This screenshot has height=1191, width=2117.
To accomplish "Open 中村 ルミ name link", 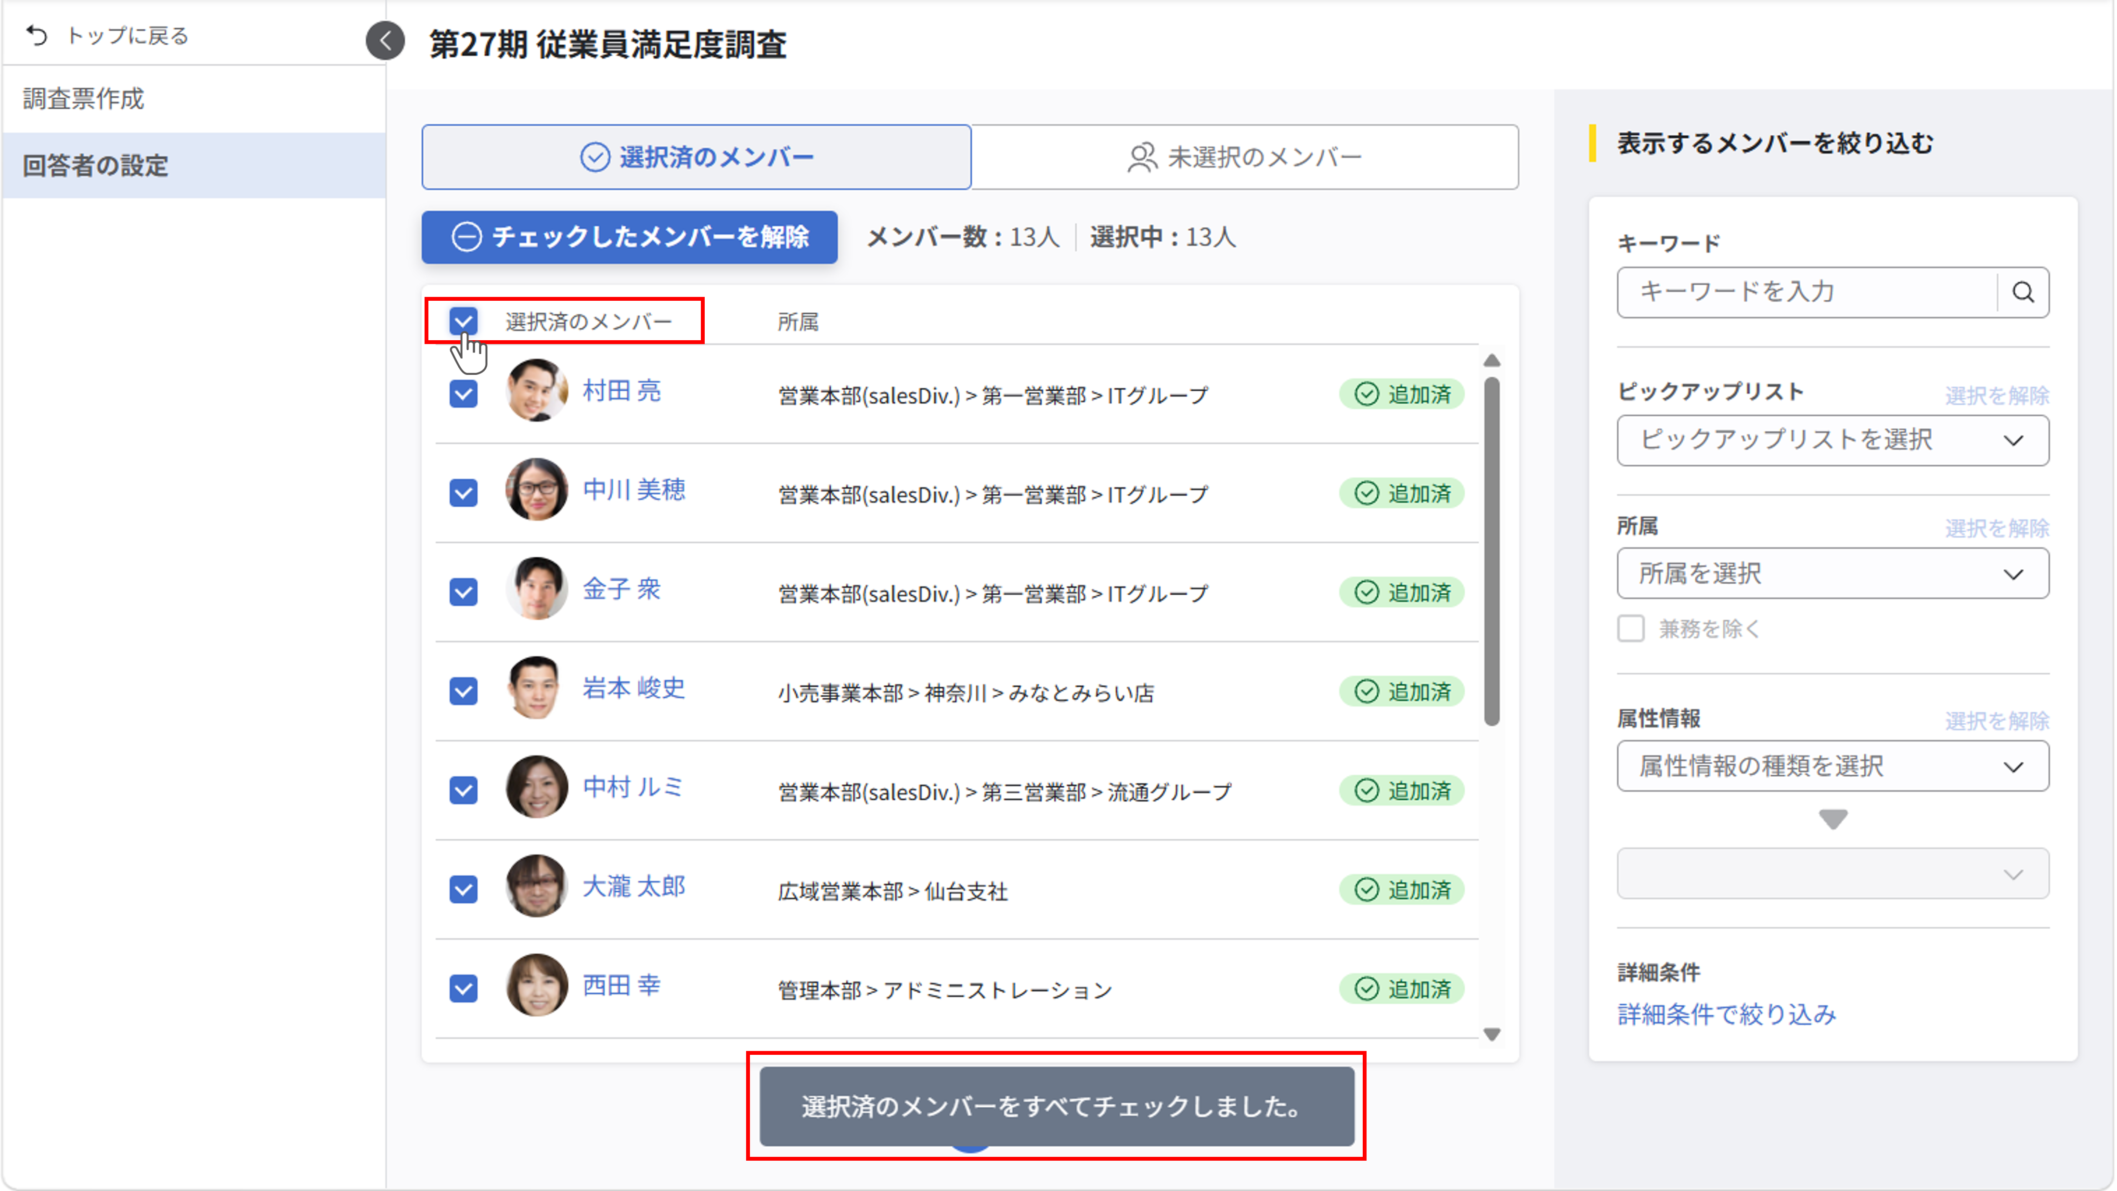I will click(633, 788).
